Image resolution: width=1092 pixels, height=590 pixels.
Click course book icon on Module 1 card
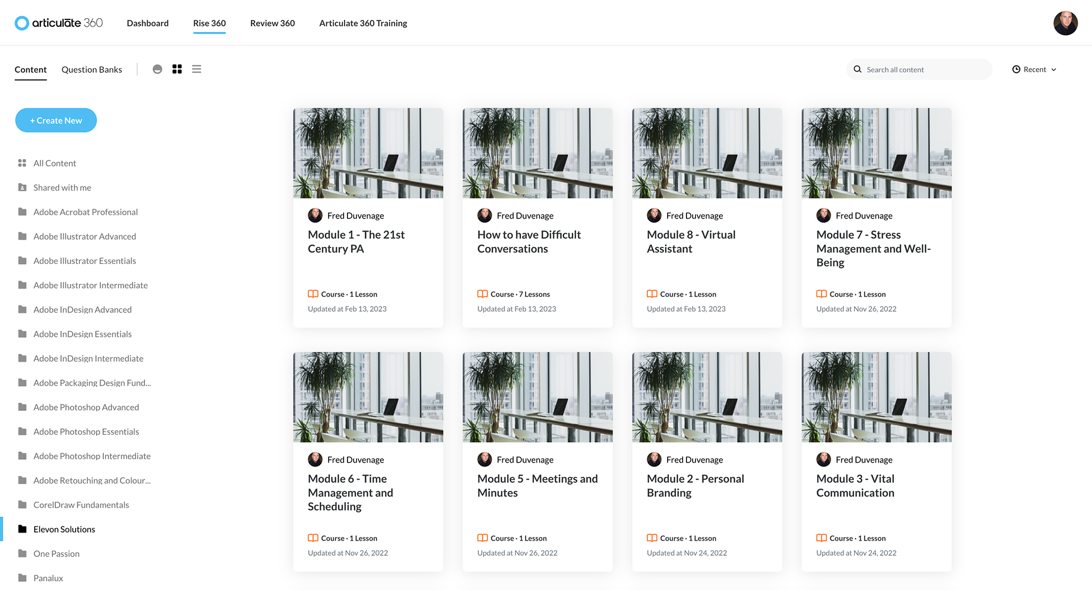[313, 294]
